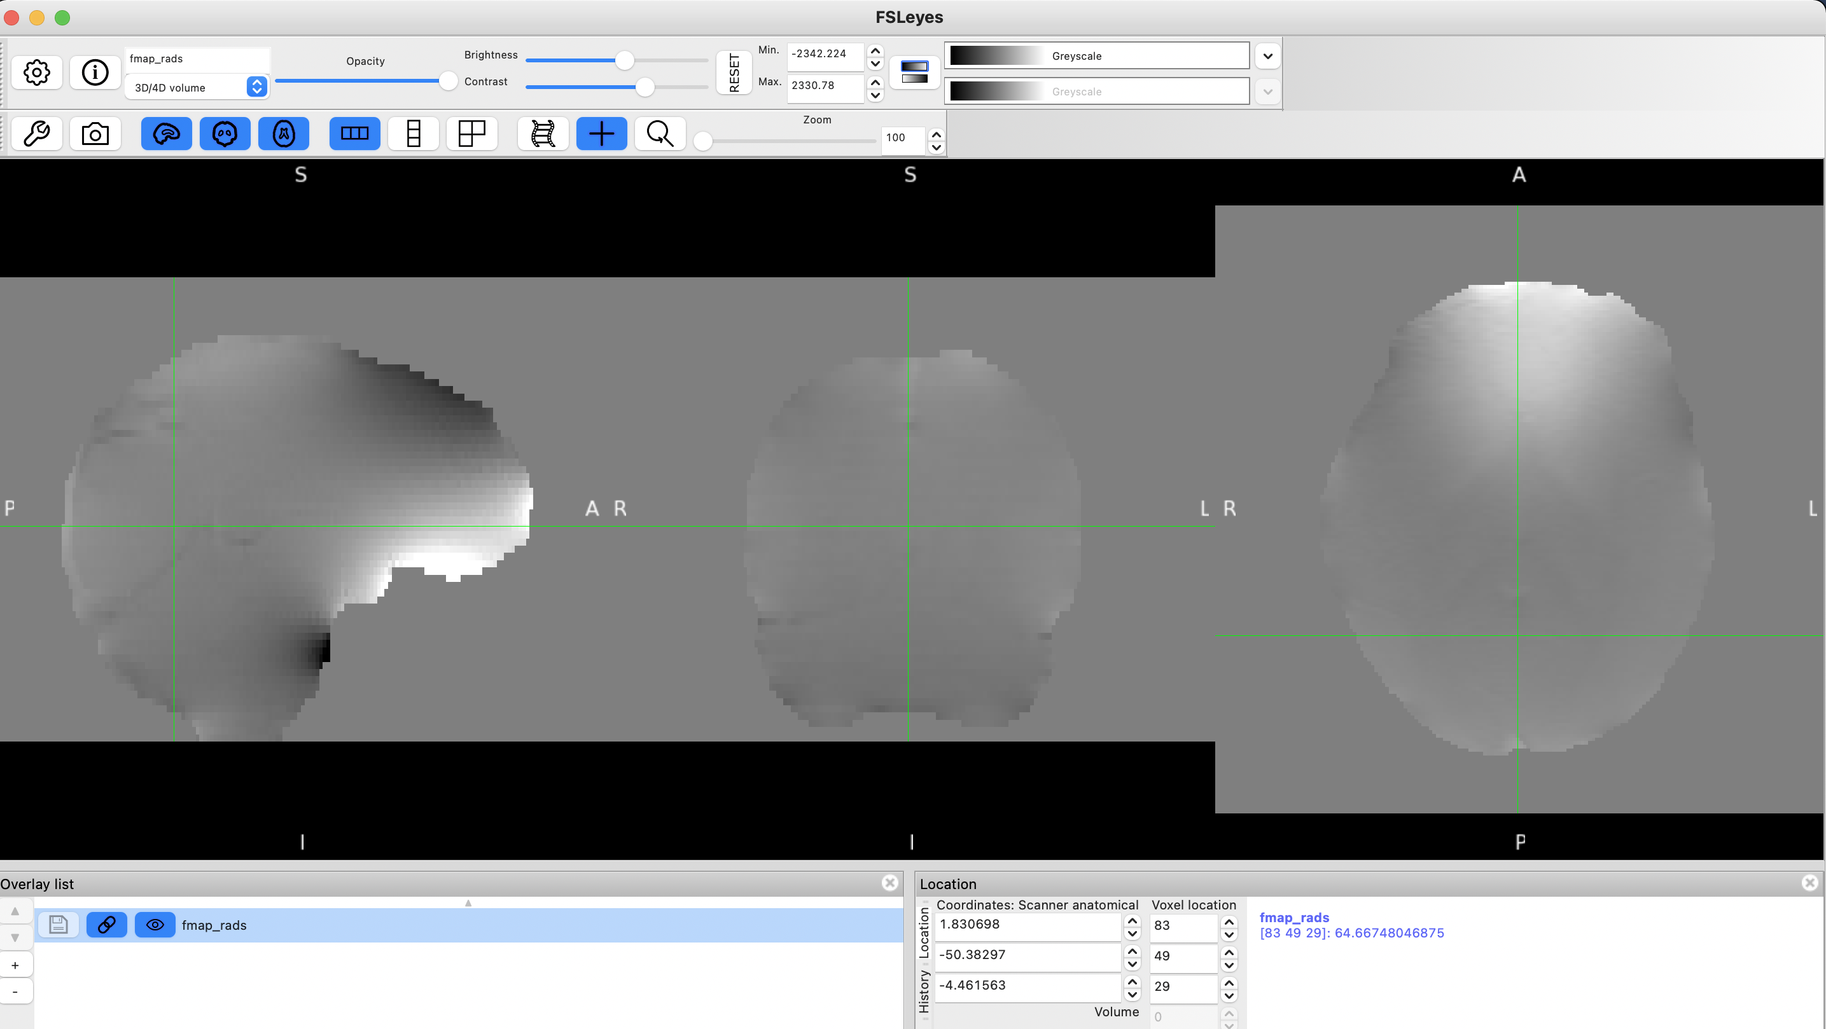Adjust the Opacity slider
Screen dimensions: 1826x1029
pos(366,81)
